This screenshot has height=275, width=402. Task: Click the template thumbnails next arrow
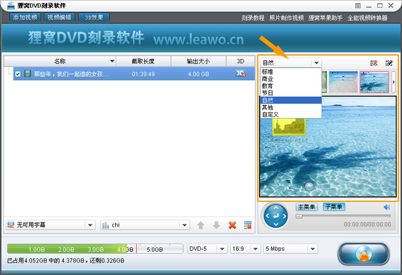tap(394, 82)
